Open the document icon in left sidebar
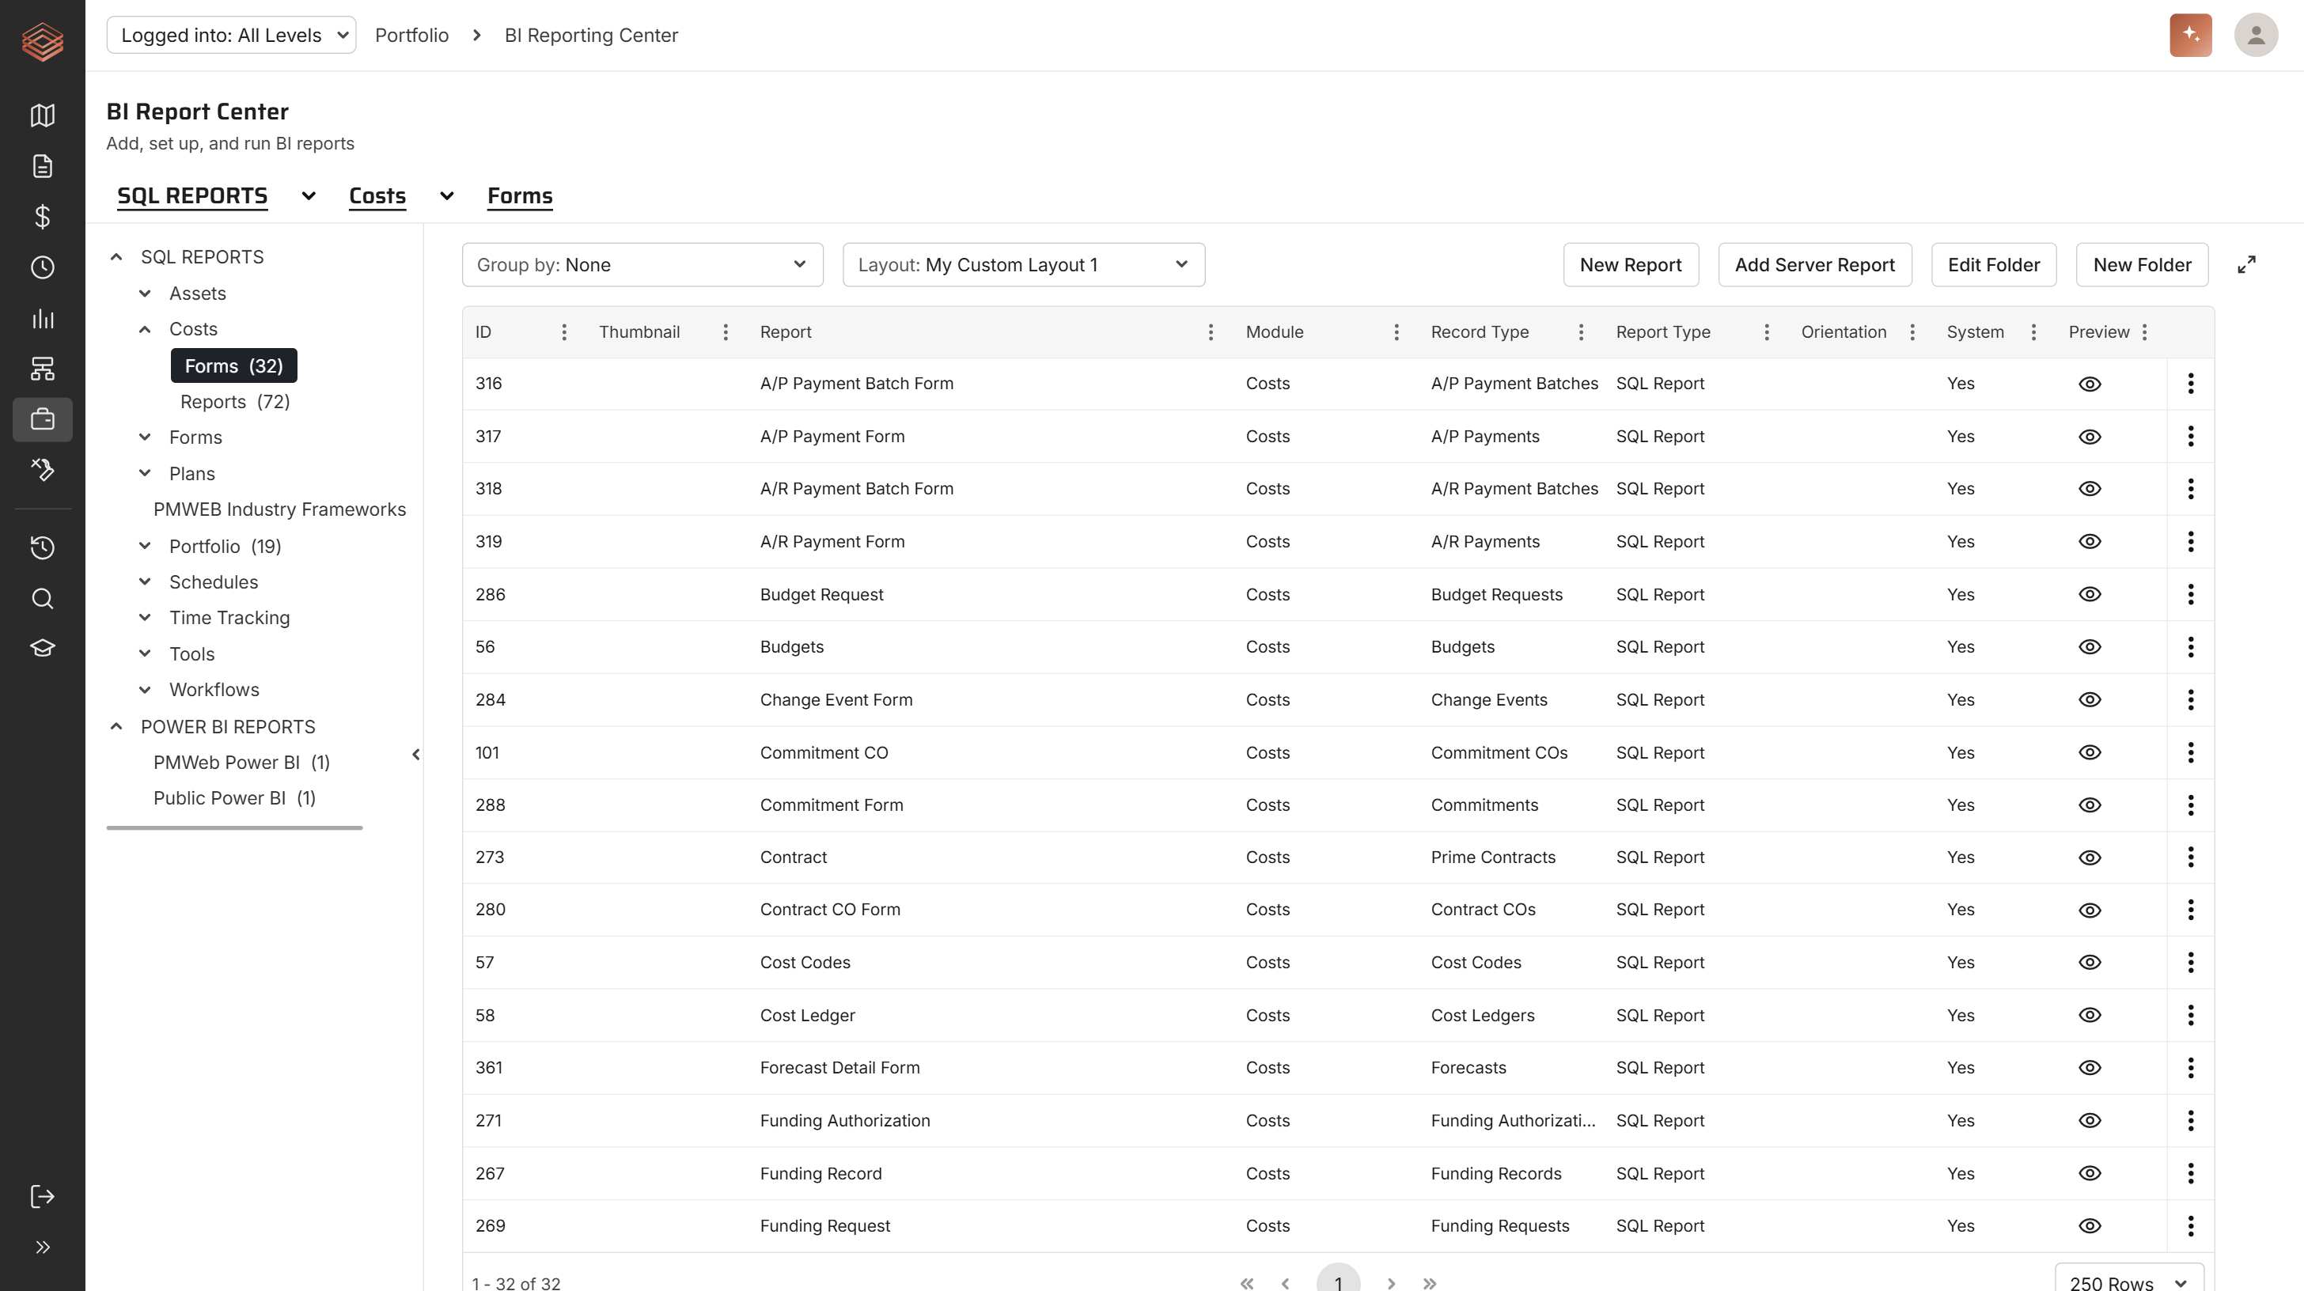The height and width of the screenshot is (1291, 2304). click(x=42, y=166)
